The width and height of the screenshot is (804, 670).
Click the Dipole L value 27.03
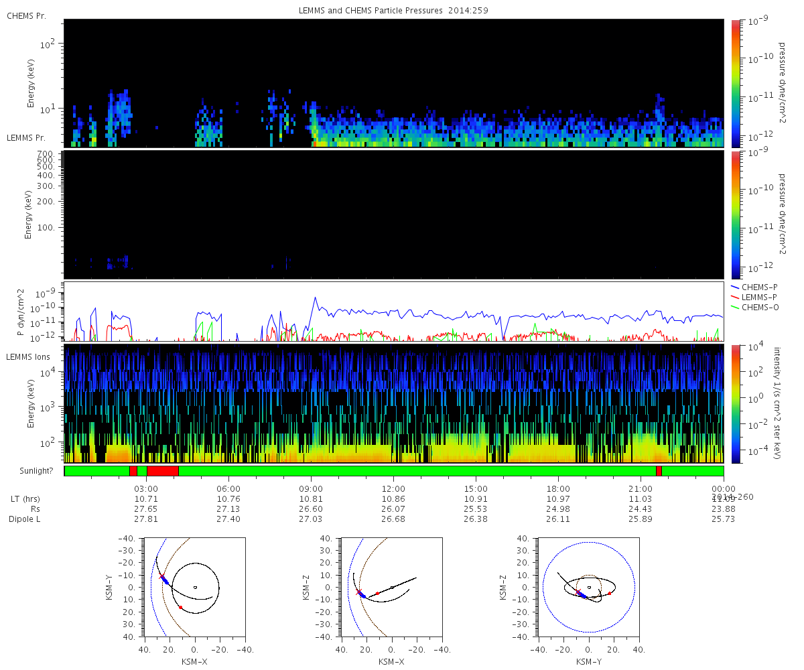click(312, 519)
